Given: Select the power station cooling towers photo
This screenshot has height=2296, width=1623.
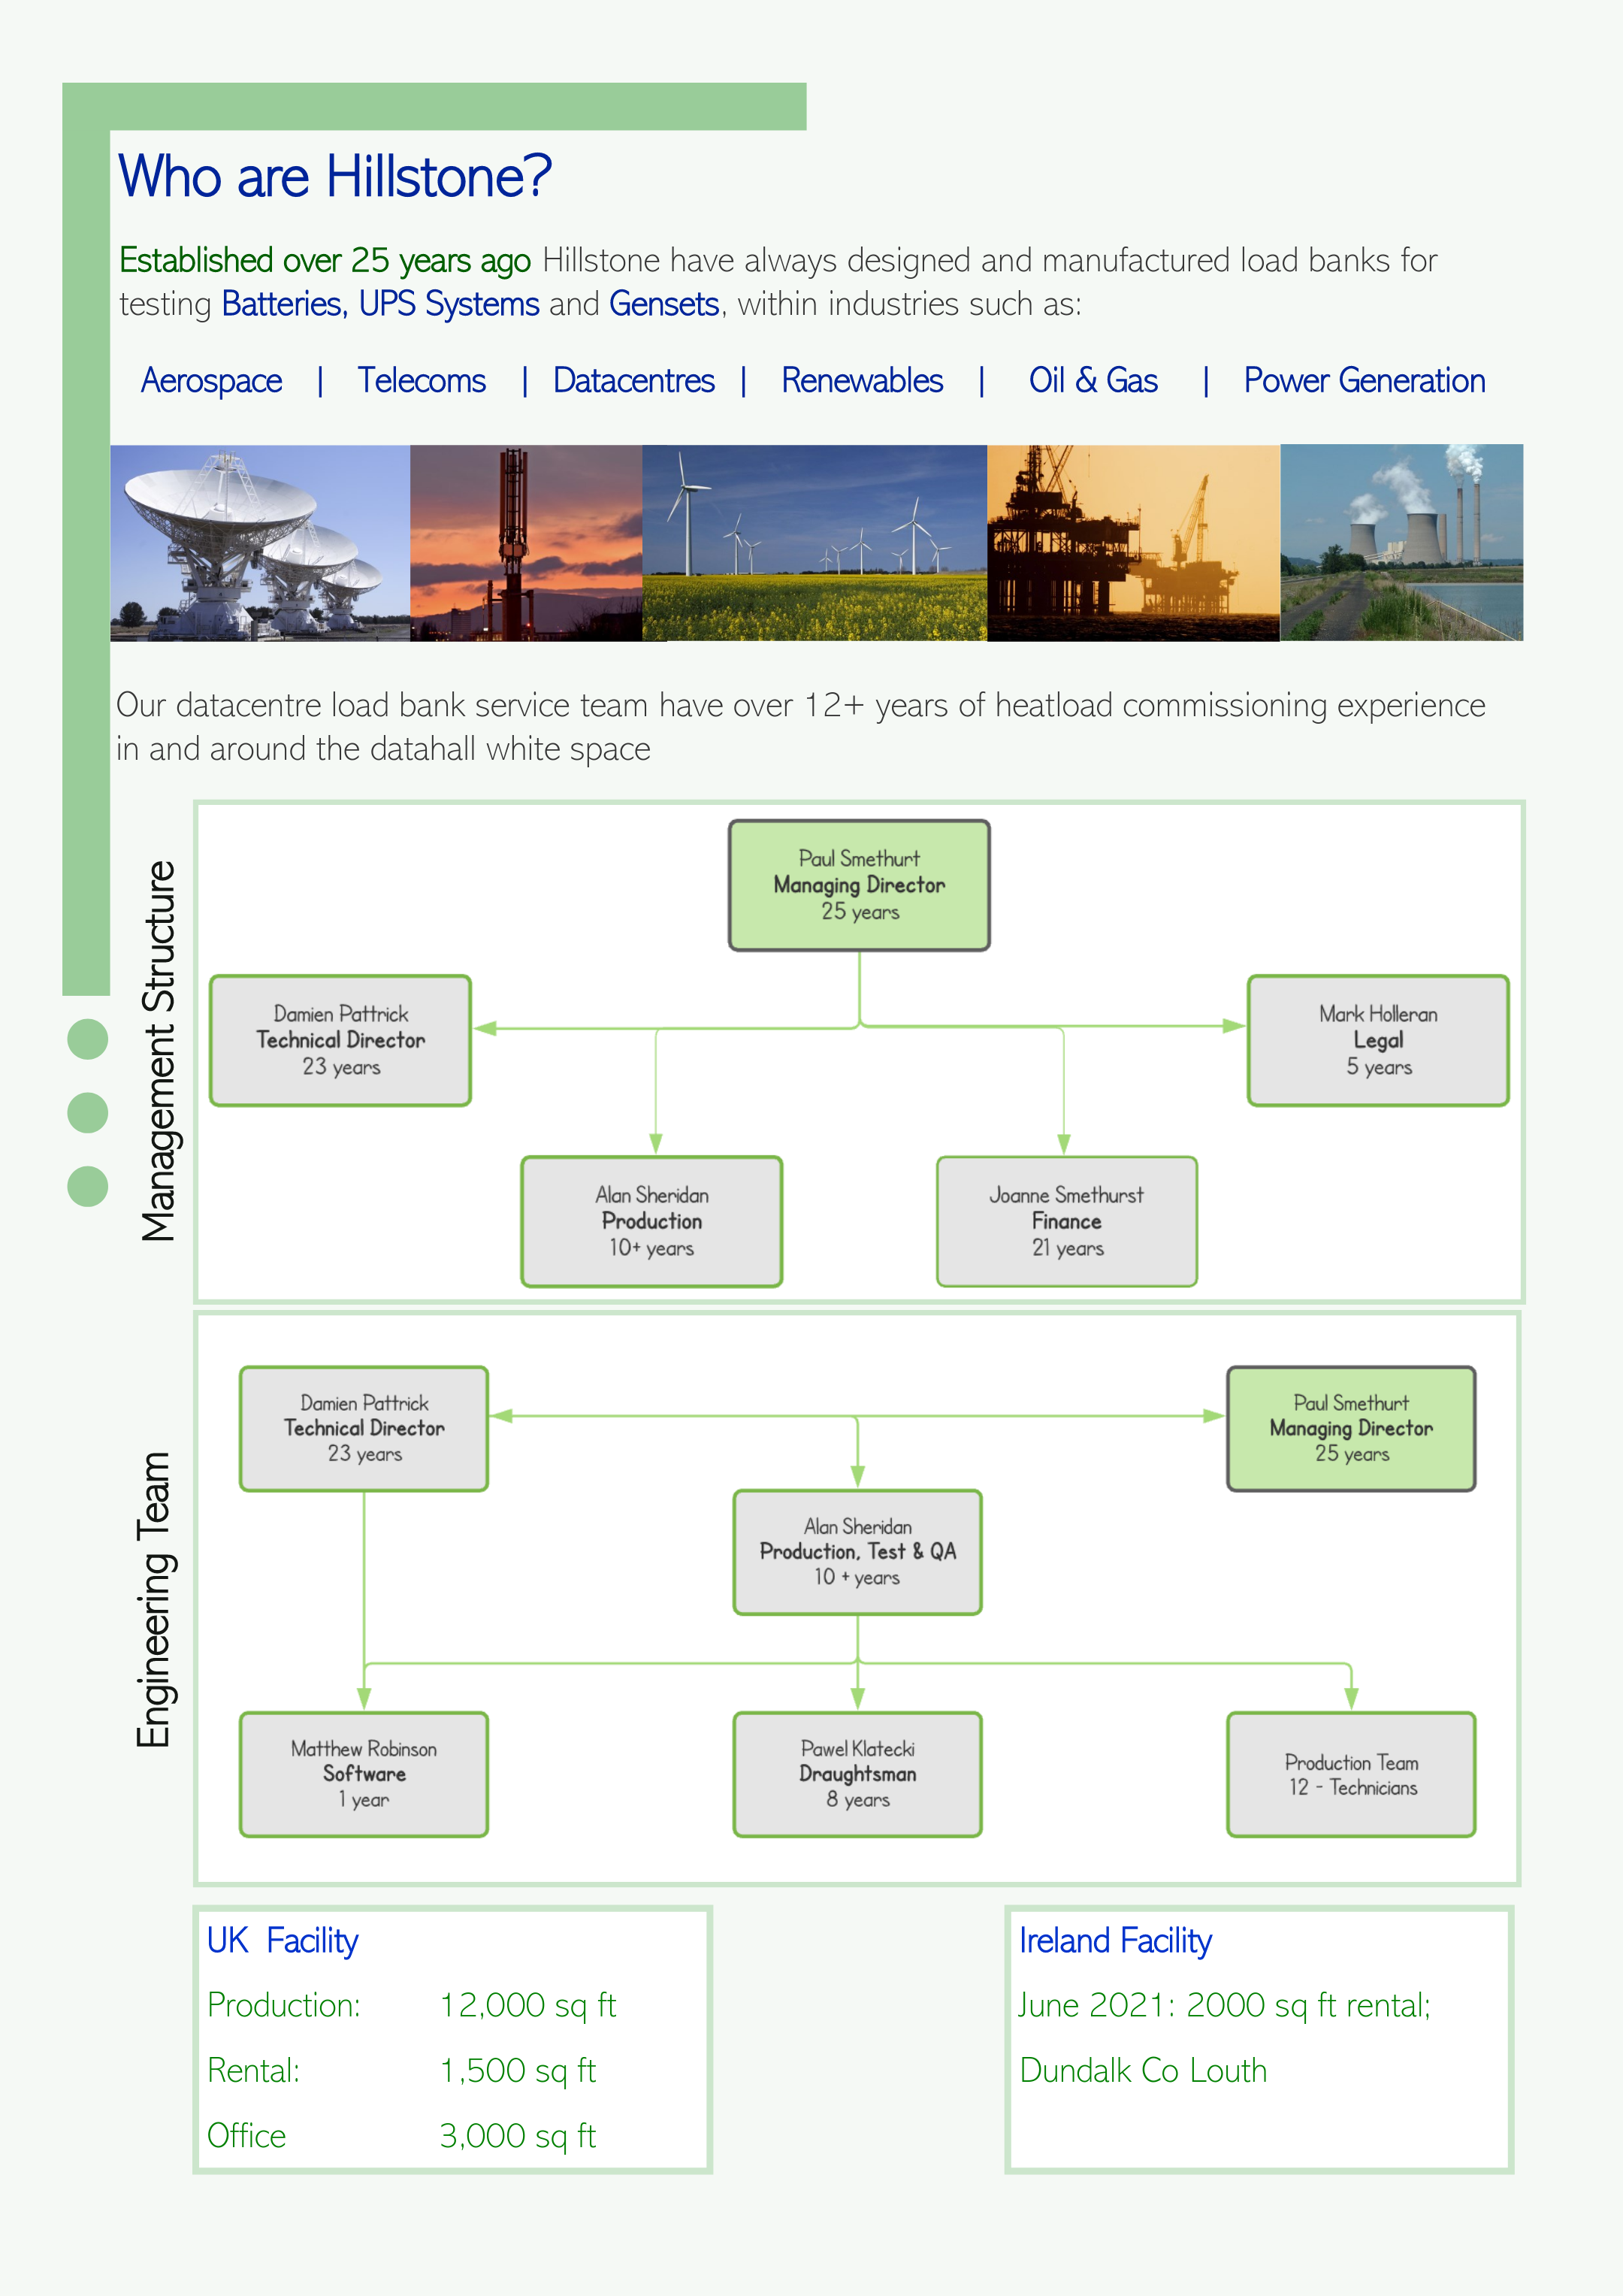Looking at the screenshot, I should 1401,543.
